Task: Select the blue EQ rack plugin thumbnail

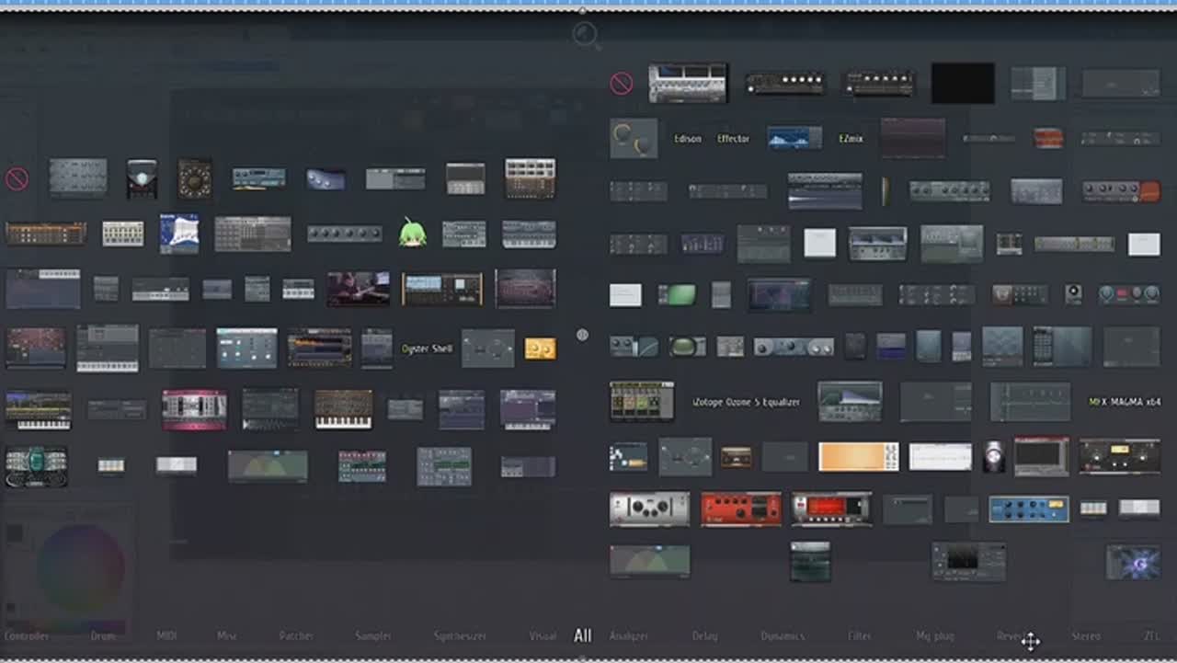Action: [1028, 509]
